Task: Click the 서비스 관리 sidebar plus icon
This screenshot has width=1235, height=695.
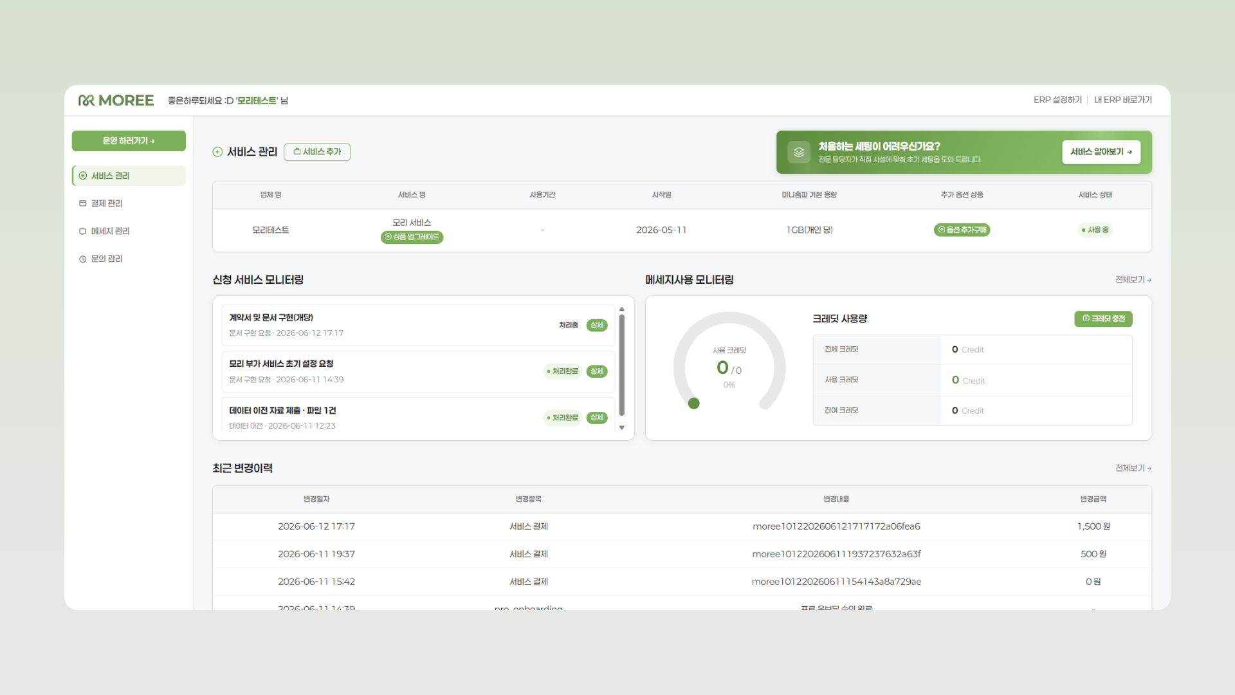Action: point(82,176)
